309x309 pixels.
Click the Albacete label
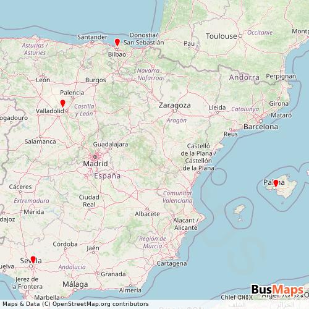coord(147,214)
